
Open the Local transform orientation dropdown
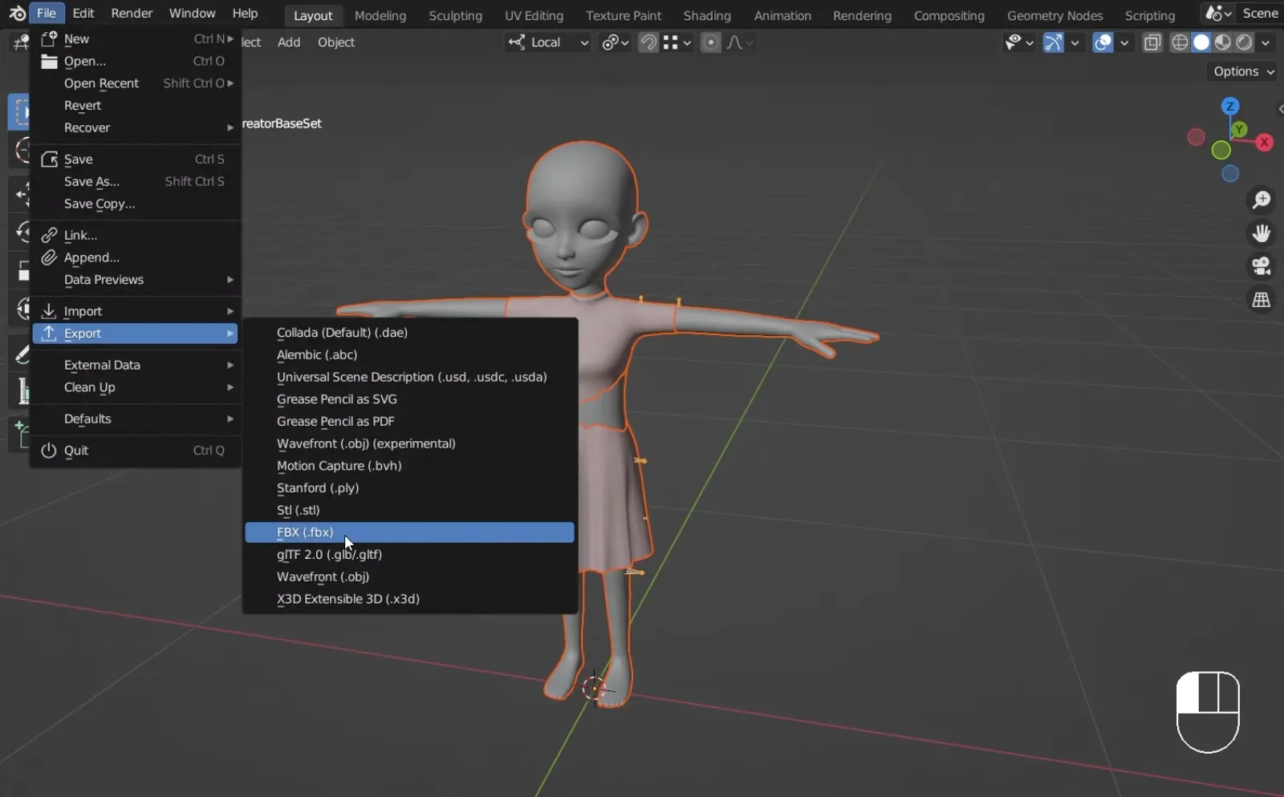(548, 42)
